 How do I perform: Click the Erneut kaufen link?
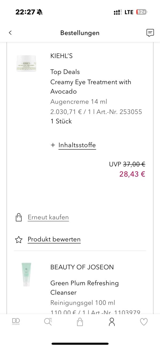point(48,217)
